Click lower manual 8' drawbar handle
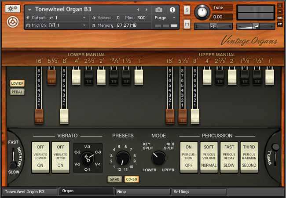 tap(64, 116)
